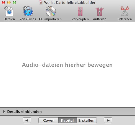Open the CD importieren disc icon
The height and width of the screenshot is (125, 135).
tap(51, 11)
